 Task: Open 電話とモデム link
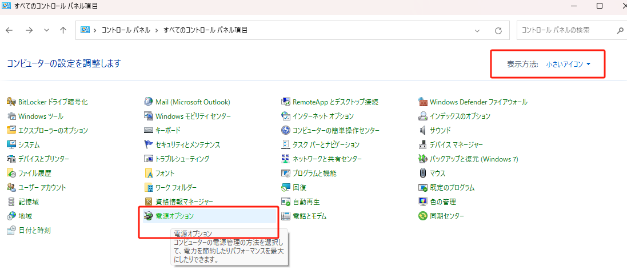coord(310,216)
